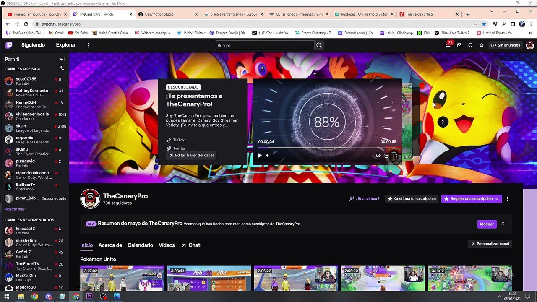Open Kick bookmark in bookmarks bar
This screenshot has height=302, width=537.
pyautogui.click(x=423, y=33)
